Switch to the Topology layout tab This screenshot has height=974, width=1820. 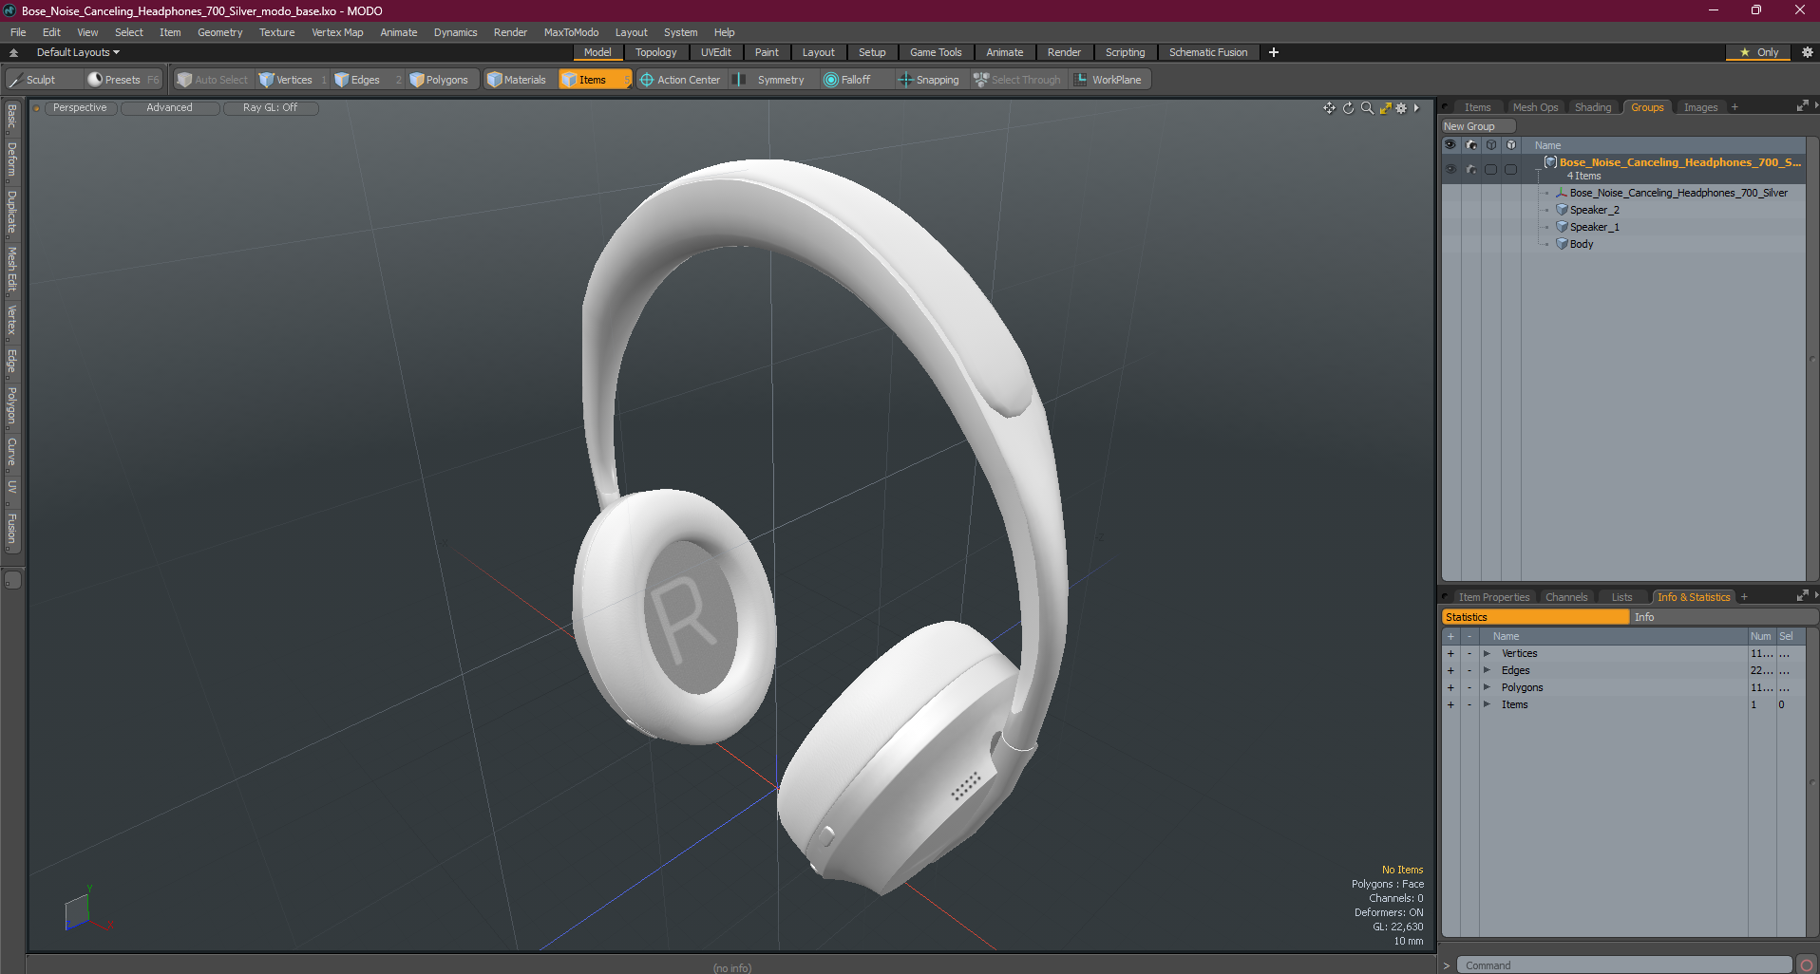[x=655, y=52]
